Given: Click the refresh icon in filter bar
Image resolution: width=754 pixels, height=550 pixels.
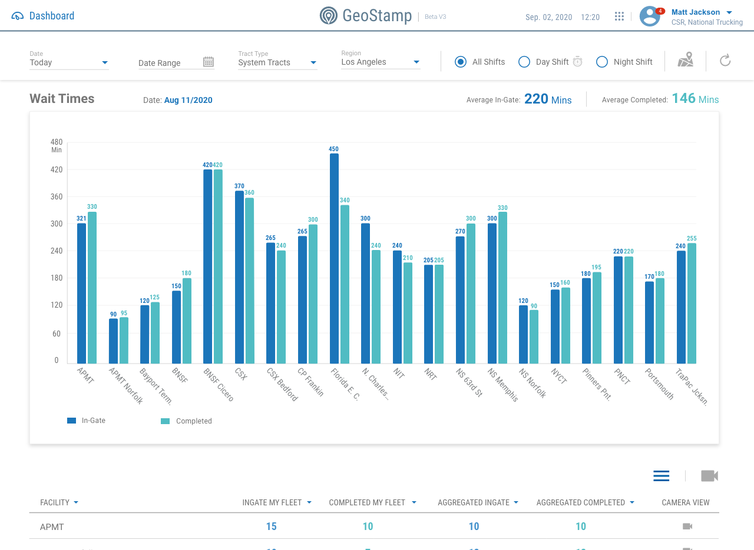Looking at the screenshot, I should tap(725, 60).
